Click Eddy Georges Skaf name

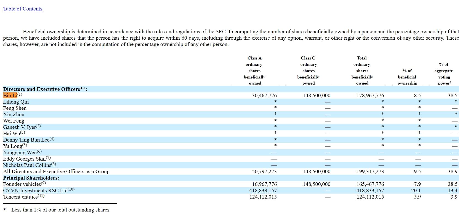(24, 159)
